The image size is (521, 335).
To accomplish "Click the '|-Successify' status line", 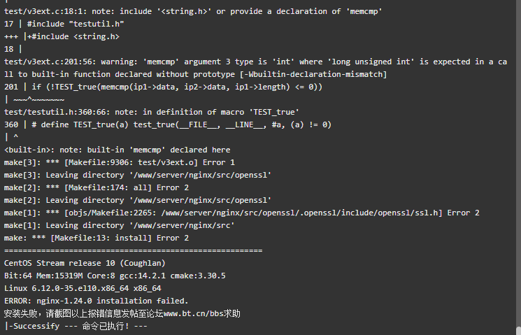I will [x=76, y=326].
